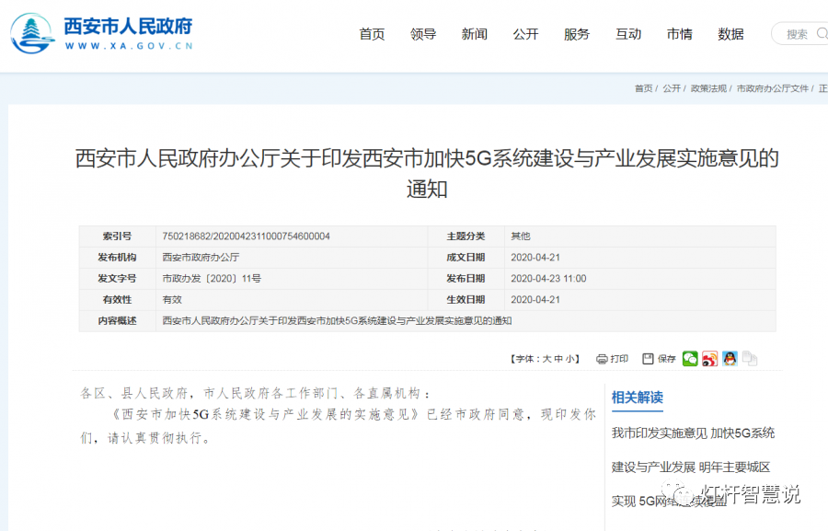This screenshot has width=828, height=531.
Task: Open the 互动 navigation menu item
Action: [627, 35]
